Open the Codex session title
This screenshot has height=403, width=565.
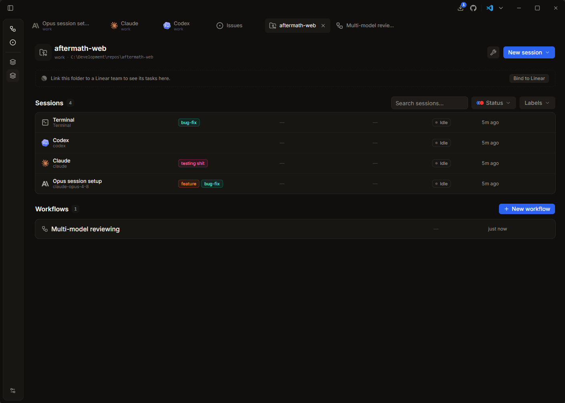coord(61,140)
